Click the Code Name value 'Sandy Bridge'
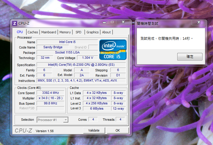Image resolution: width=213 pixels, height=145 pixels. pyautogui.click(x=53, y=47)
